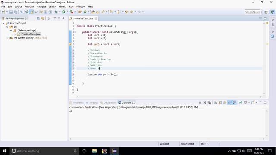Open the External Tools dropdown arrow
Screen dimensions: 276x155
(x=75, y=12)
